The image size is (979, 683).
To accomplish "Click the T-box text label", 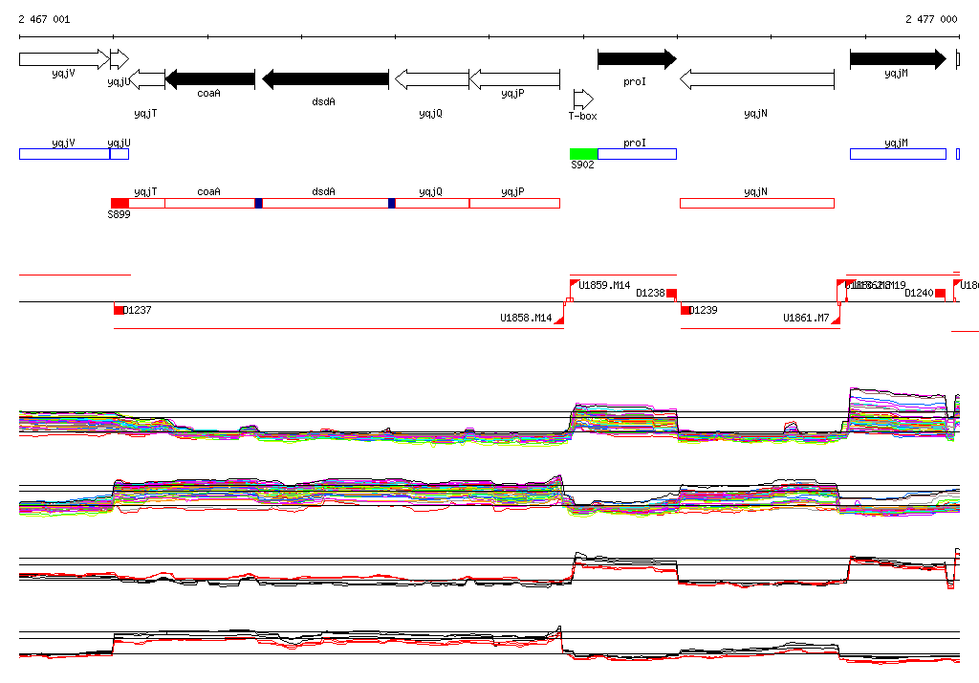I will click(x=582, y=116).
